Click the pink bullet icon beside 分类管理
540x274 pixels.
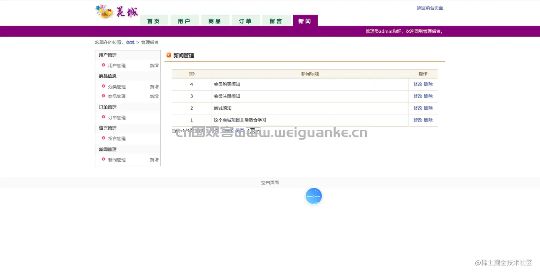coord(104,86)
